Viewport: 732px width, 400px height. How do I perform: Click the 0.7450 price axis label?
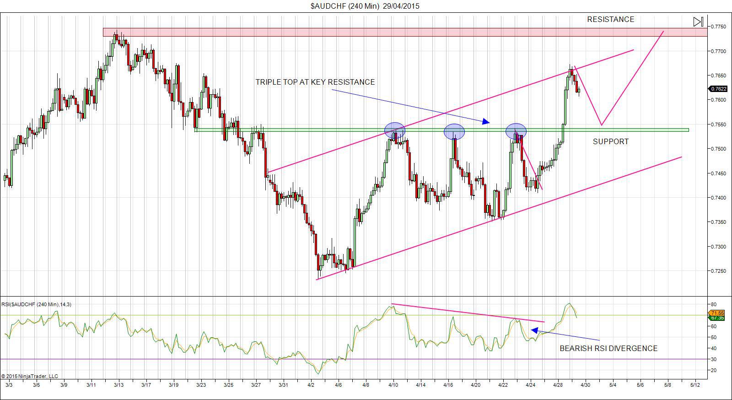click(718, 173)
